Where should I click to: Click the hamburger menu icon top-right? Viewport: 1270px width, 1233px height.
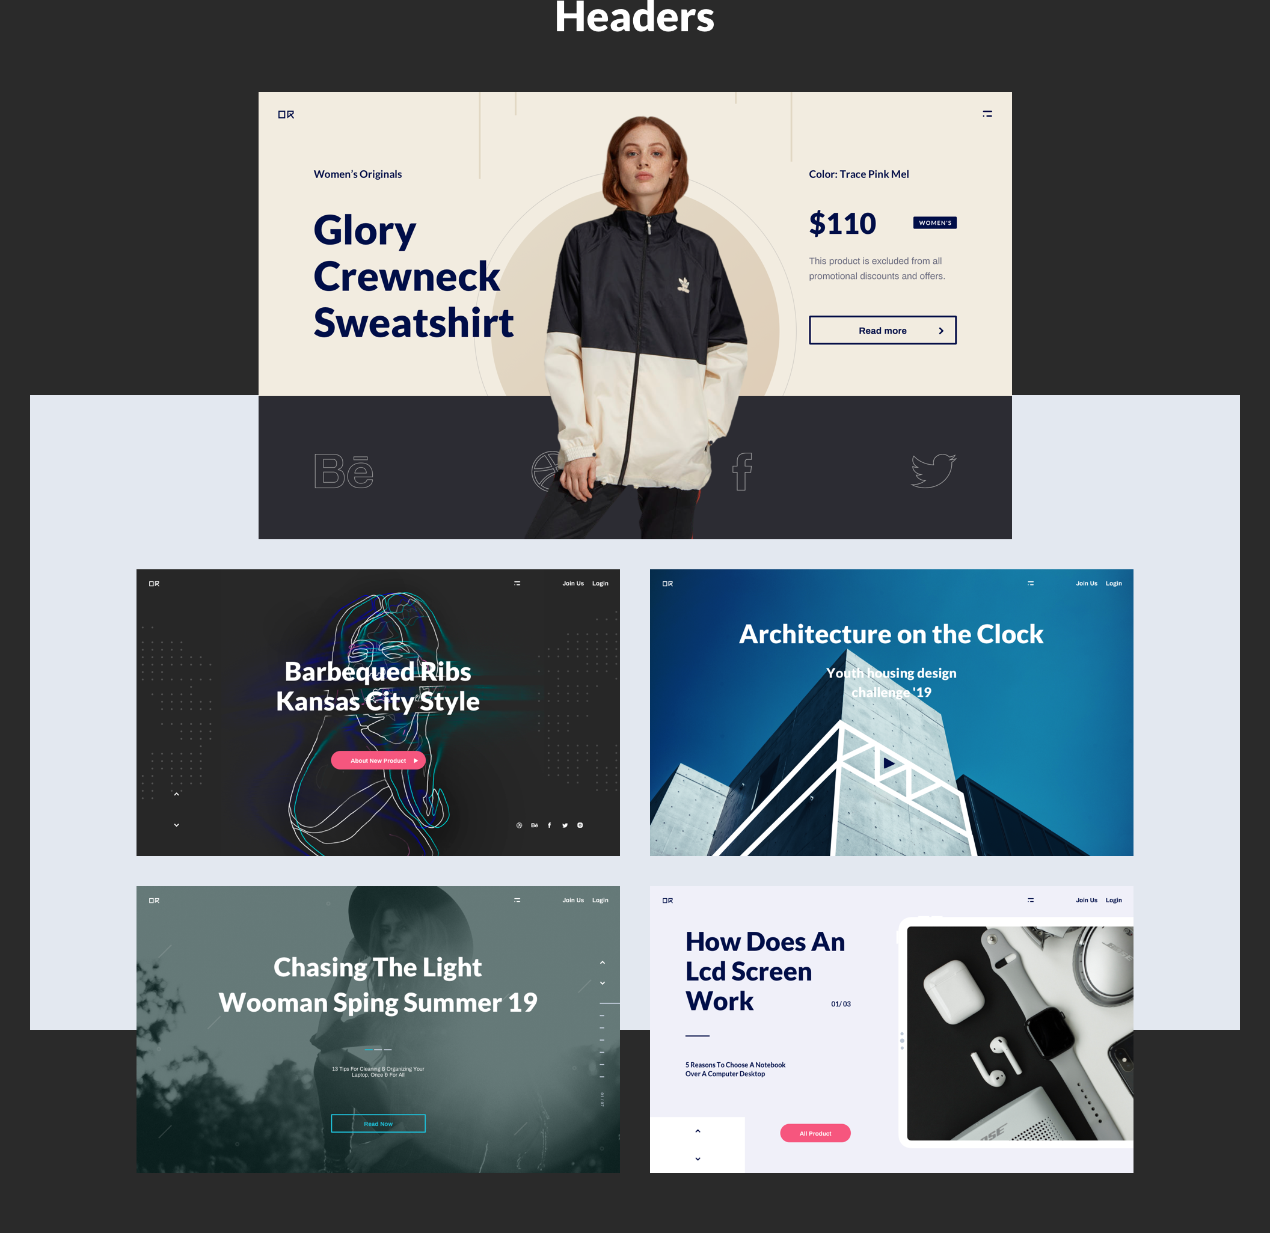[987, 115]
